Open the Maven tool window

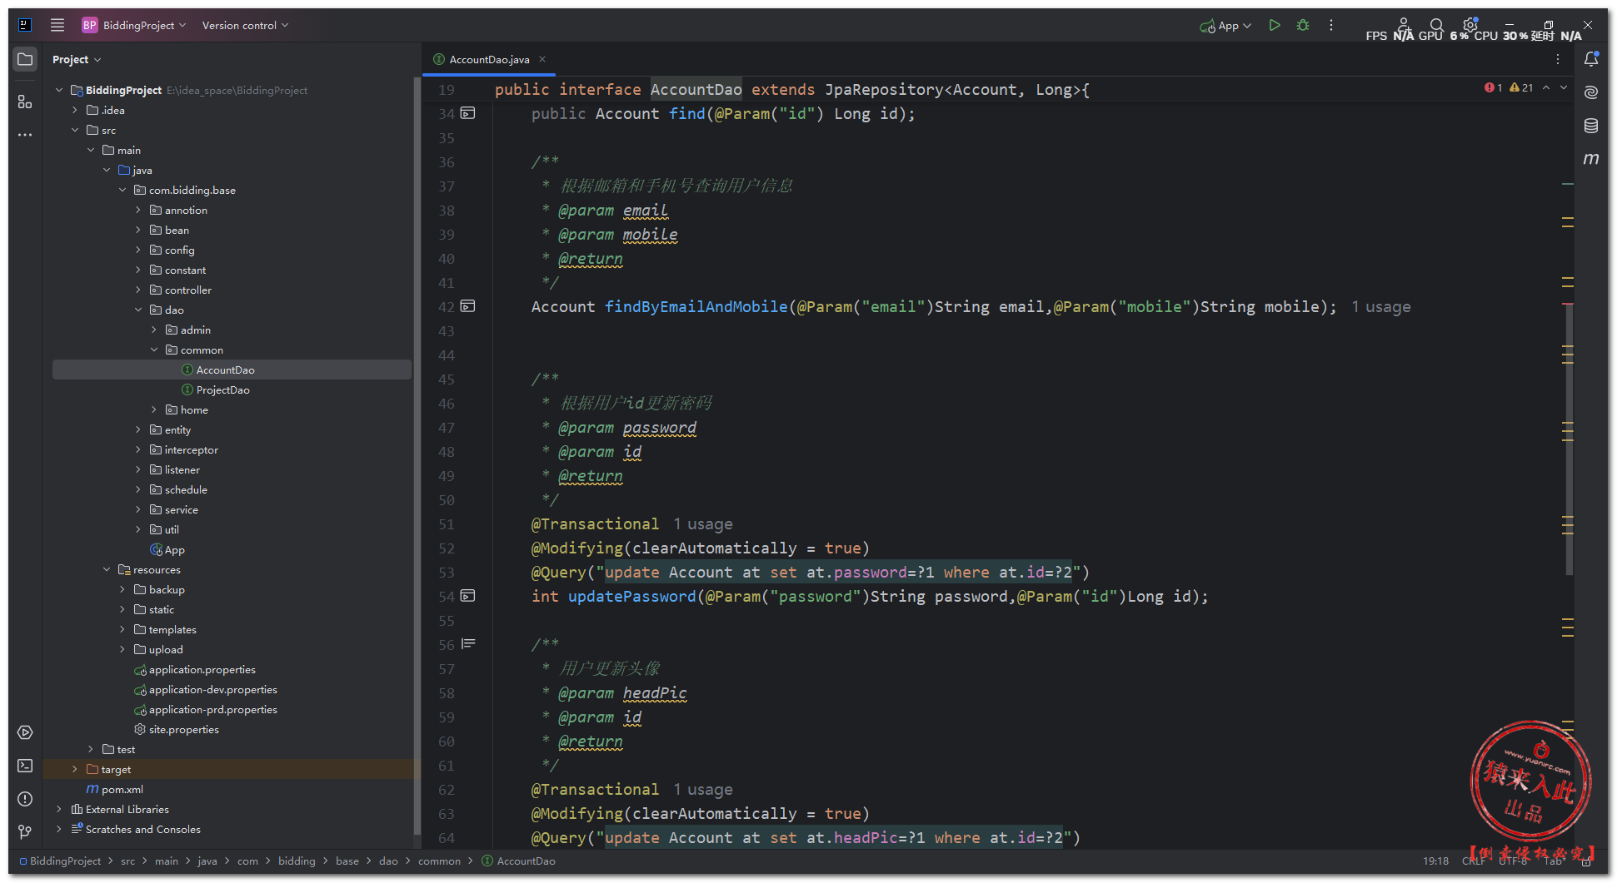point(1590,159)
